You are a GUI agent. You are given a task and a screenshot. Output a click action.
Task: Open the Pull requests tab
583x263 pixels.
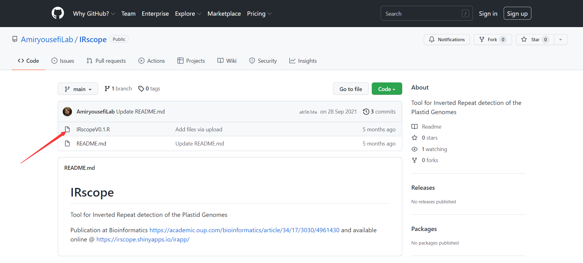(106, 61)
